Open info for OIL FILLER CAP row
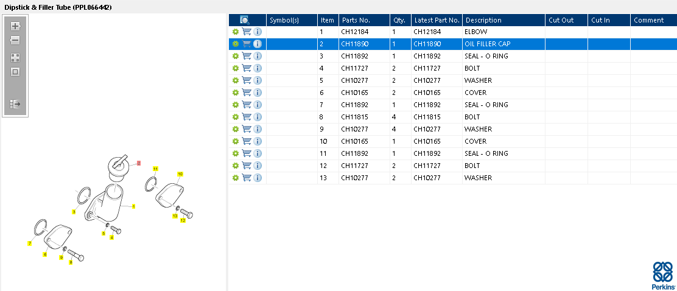 [258, 44]
